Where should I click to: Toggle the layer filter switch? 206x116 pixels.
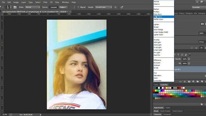pyautogui.click(x=190, y=54)
